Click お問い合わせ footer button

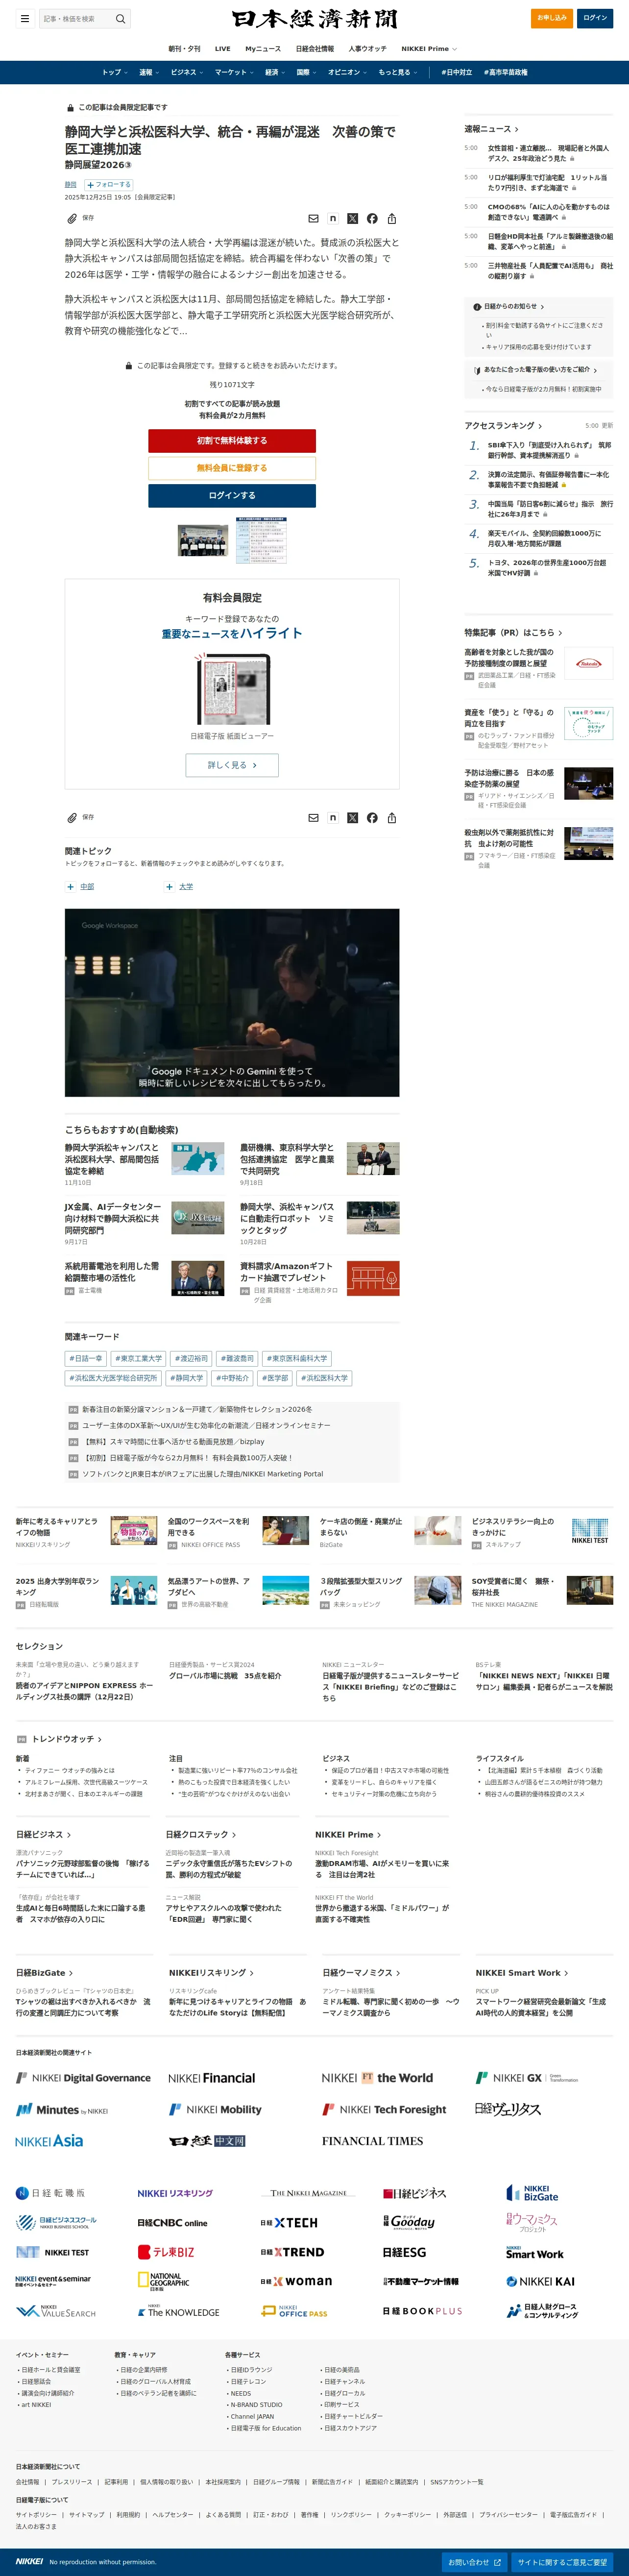point(476,2563)
